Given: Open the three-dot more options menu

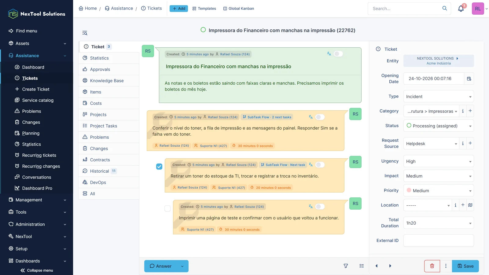Looking at the screenshot, I should coord(446,266).
